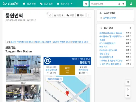Open the three-dot more options menu
The height and width of the screenshot is (102, 136).
[x=89, y=15]
